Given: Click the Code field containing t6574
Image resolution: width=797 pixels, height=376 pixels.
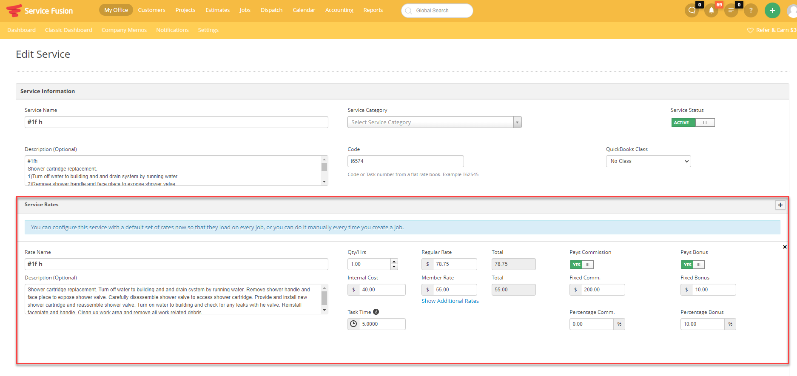Looking at the screenshot, I should (x=406, y=161).
